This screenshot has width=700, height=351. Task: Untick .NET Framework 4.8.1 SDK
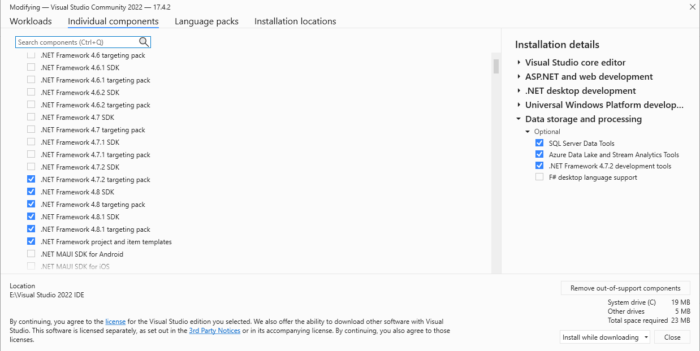(31, 216)
